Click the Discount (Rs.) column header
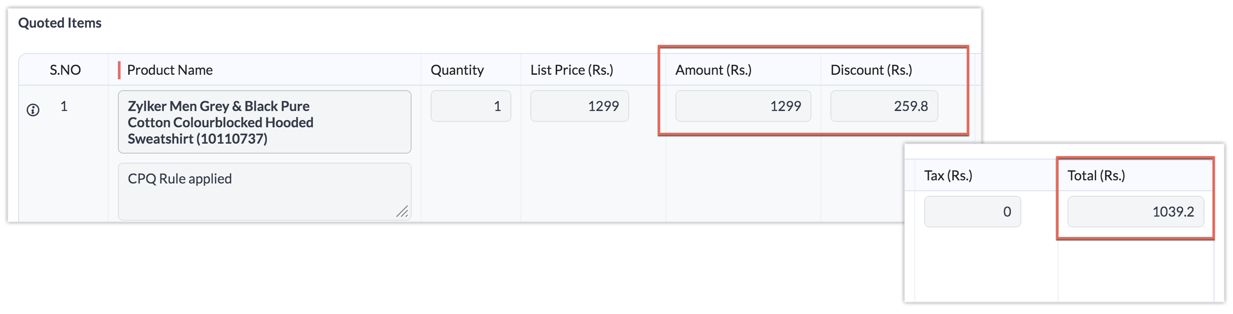Viewport: 1233px width, 314px height. tap(871, 70)
